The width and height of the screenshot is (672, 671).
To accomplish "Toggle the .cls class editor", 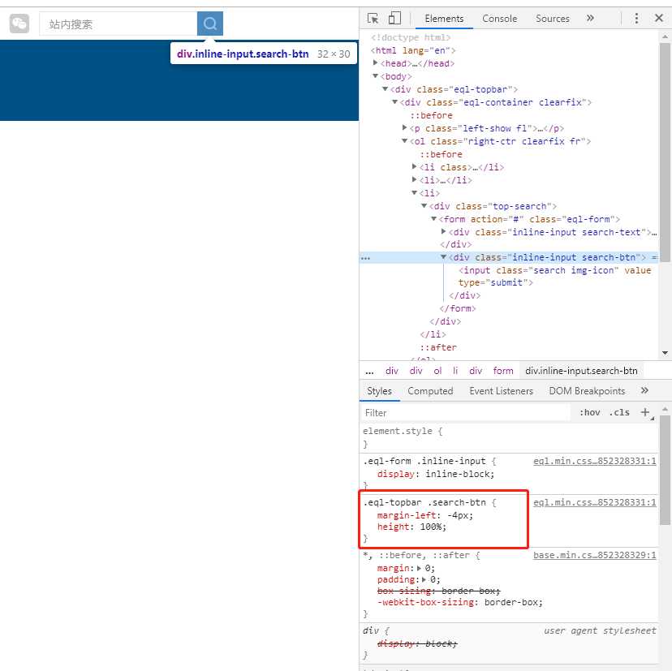I will pos(619,412).
